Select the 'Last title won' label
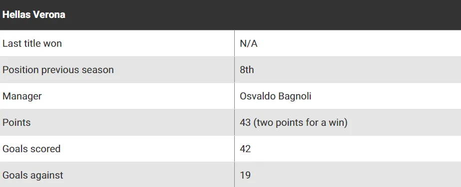The height and width of the screenshot is (187, 461). 32,43
